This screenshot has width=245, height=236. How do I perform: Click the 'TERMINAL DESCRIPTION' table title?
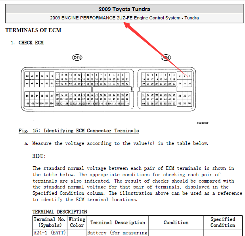(x=60, y=212)
